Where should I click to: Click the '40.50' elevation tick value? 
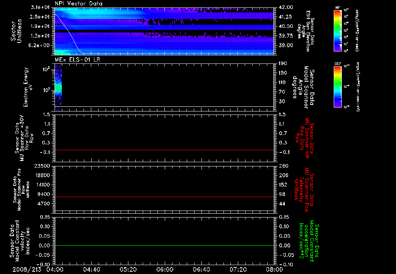pyautogui.click(x=286, y=26)
